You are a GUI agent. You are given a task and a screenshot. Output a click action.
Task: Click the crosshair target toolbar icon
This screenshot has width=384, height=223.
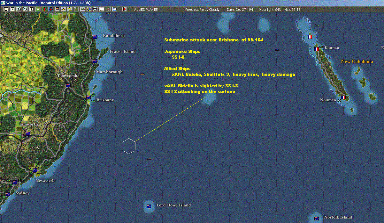click(x=95, y=9)
